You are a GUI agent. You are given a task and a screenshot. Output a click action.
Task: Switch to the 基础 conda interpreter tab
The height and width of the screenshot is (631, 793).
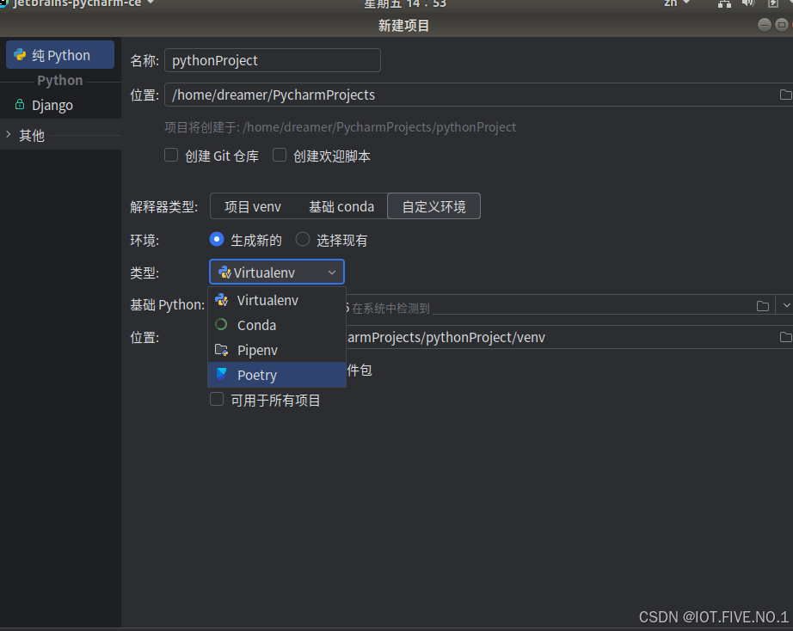tap(341, 206)
